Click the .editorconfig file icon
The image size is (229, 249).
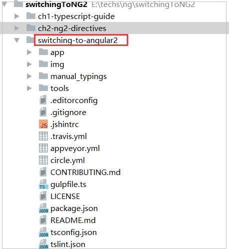43,100
